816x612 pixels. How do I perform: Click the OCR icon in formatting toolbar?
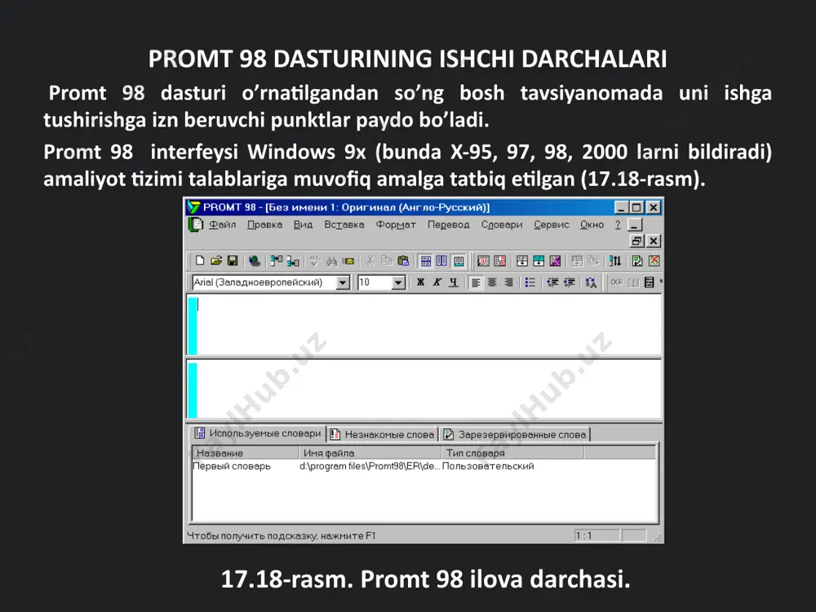pos(617,282)
